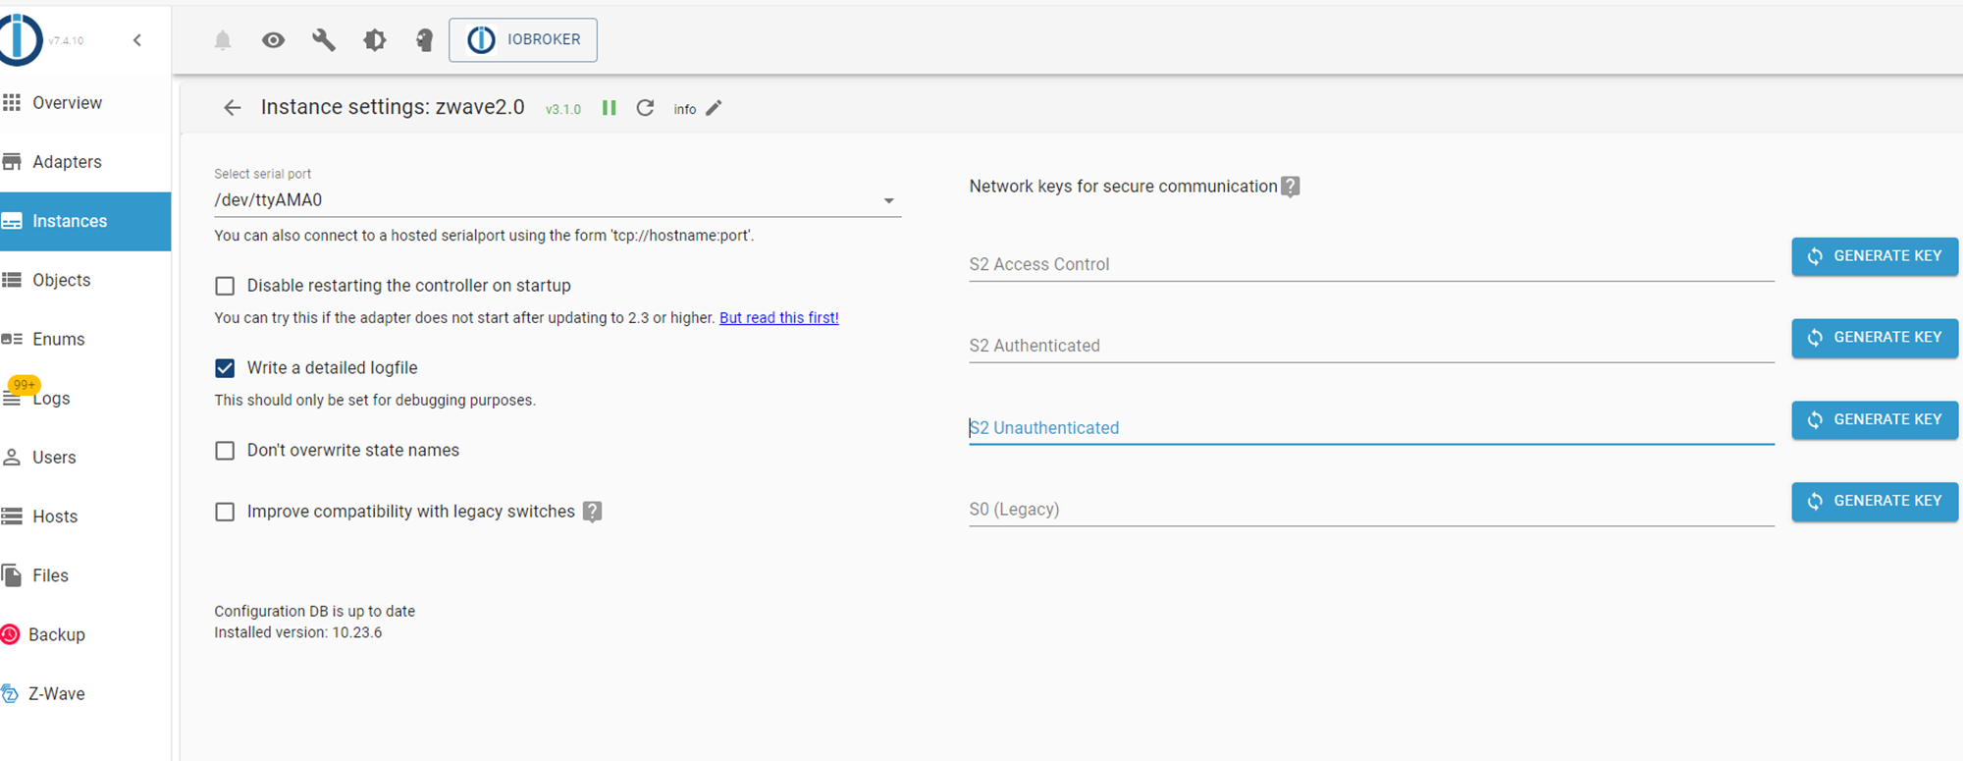Generate key for S2 Access Control
The image size is (1963, 761).
(x=1874, y=256)
